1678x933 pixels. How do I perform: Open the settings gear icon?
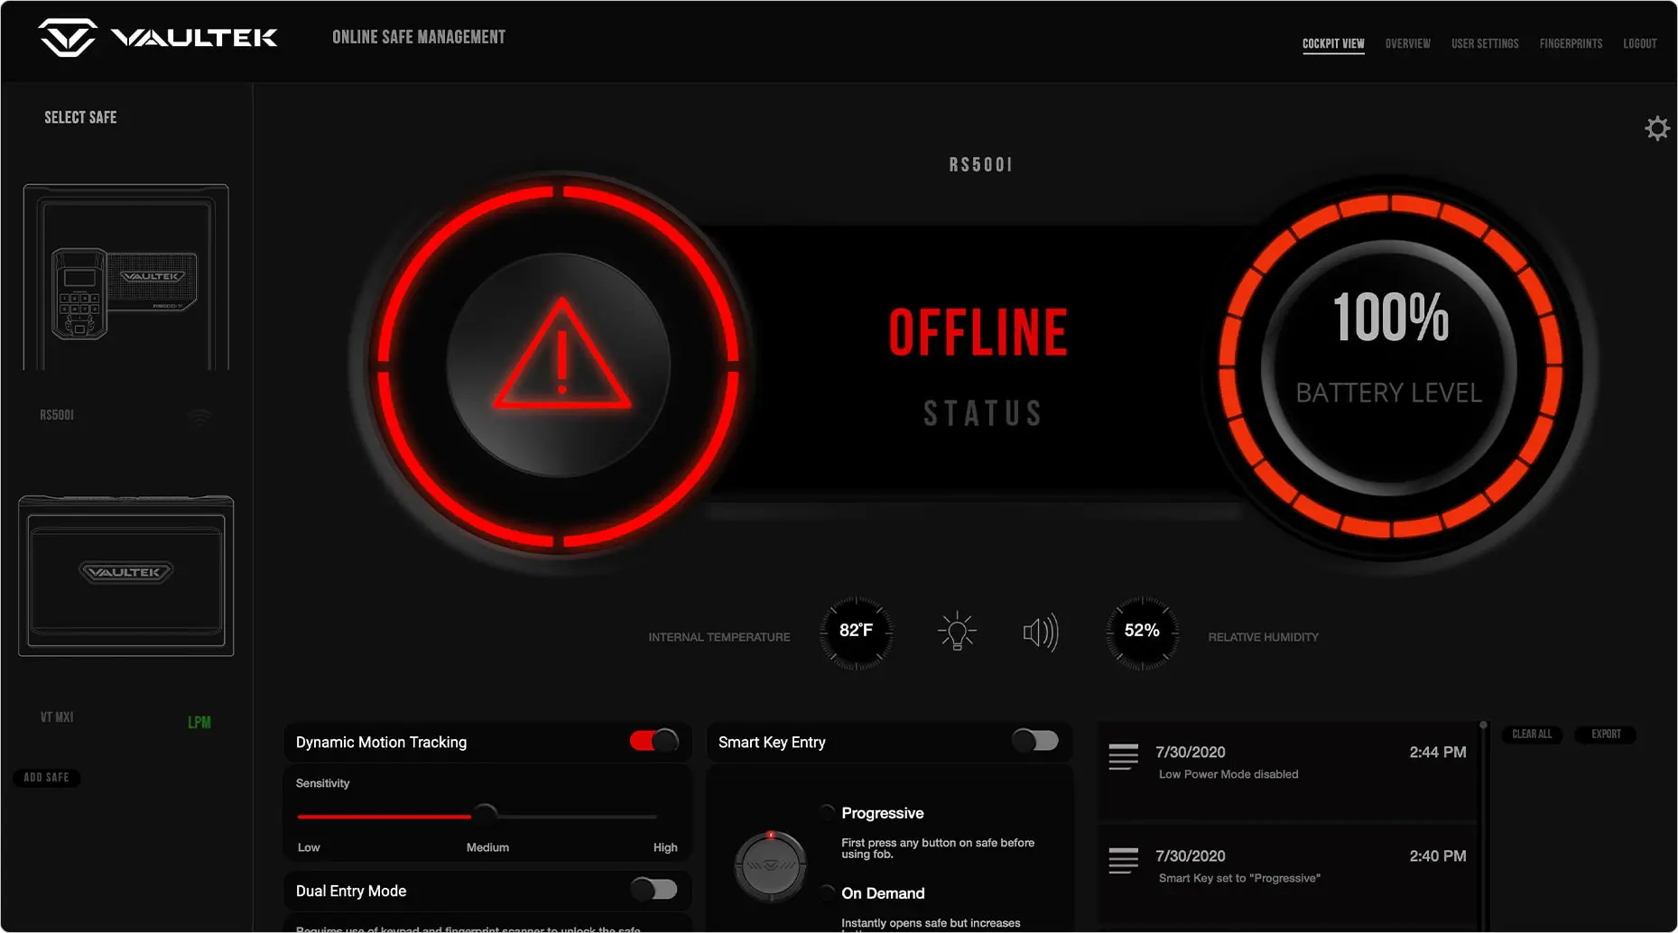[1656, 128]
